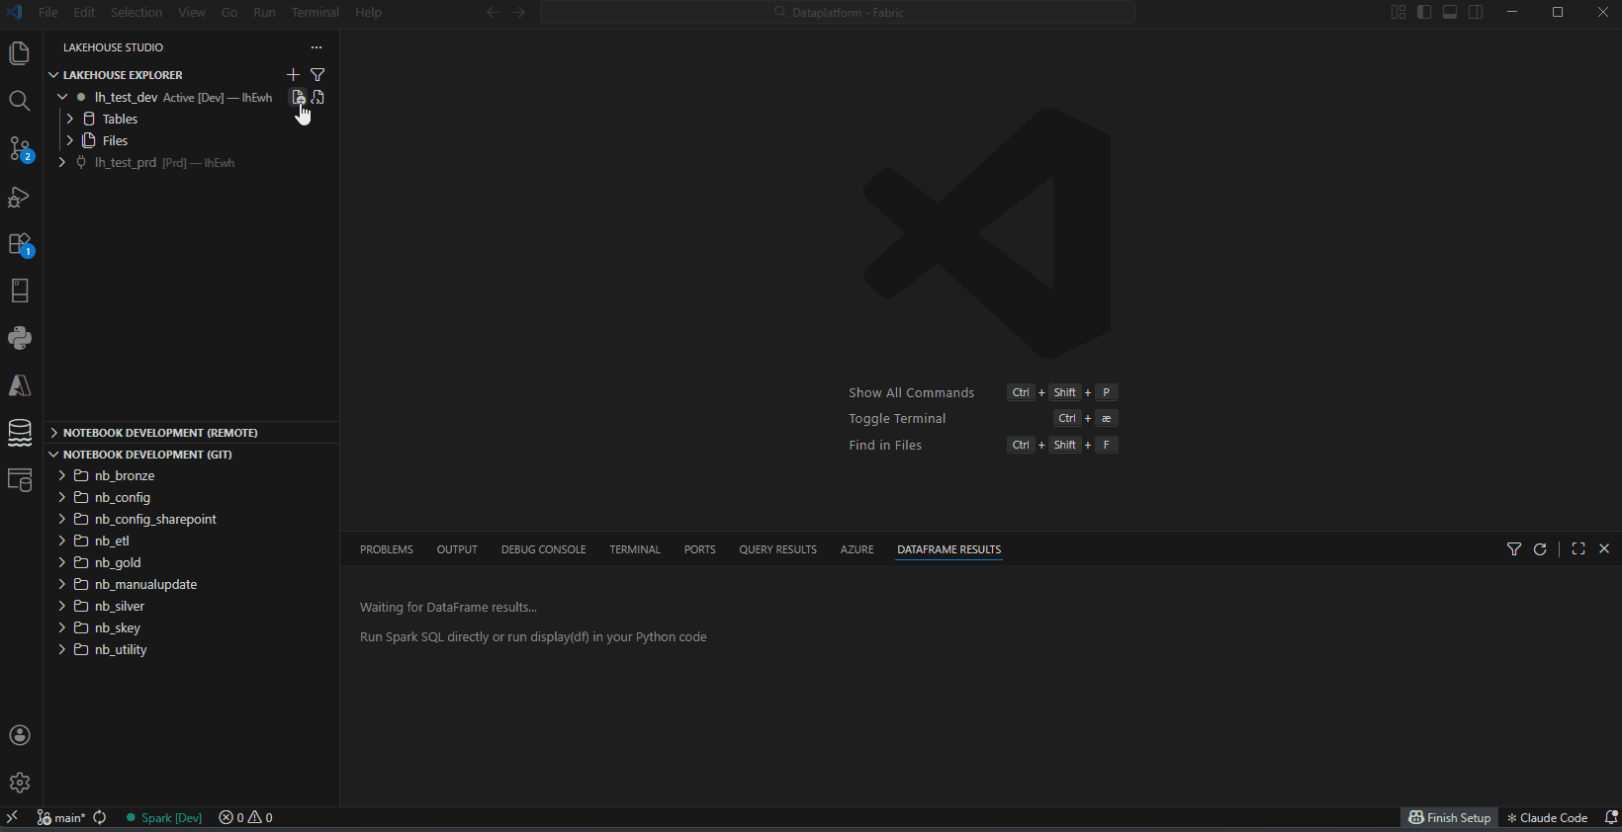Open the Search view
The height and width of the screenshot is (832, 1622).
click(20, 101)
